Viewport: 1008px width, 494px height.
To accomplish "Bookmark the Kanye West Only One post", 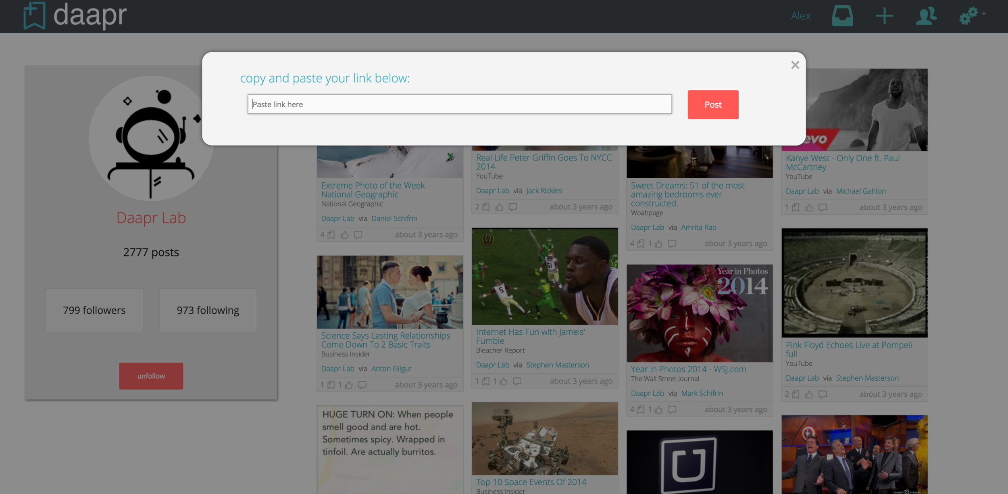I will point(796,207).
